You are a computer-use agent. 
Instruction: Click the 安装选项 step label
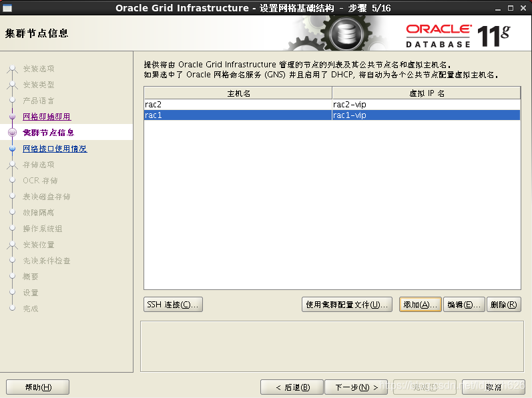pyautogui.click(x=39, y=69)
